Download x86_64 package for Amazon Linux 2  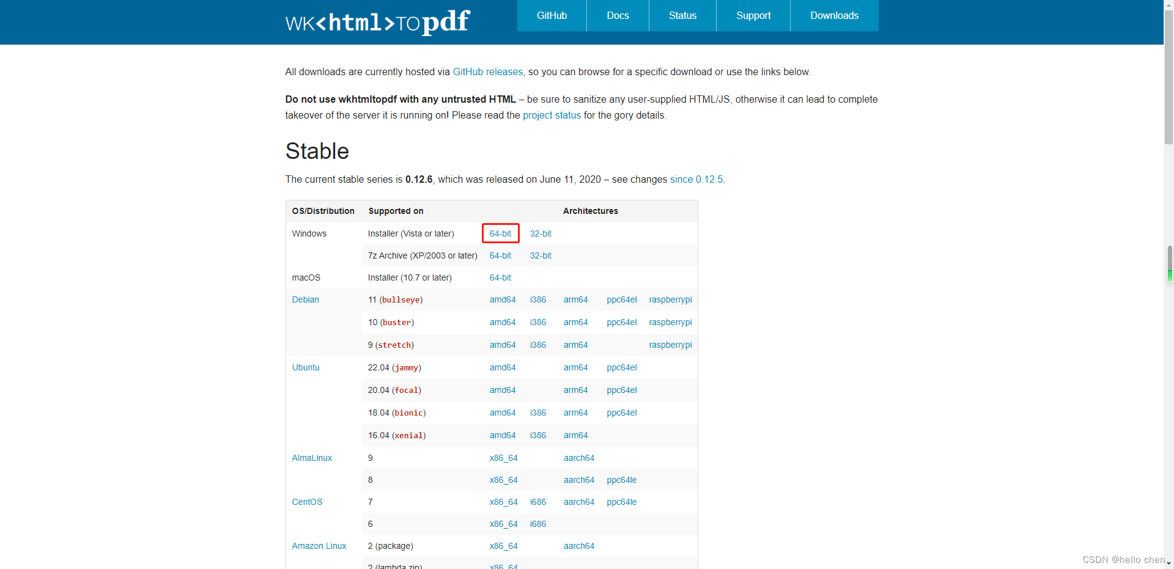(x=503, y=546)
